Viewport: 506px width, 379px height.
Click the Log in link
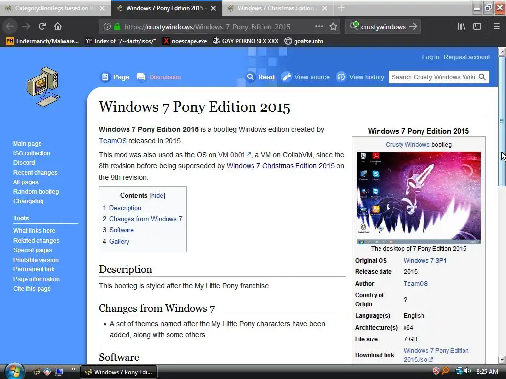click(x=430, y=57)
